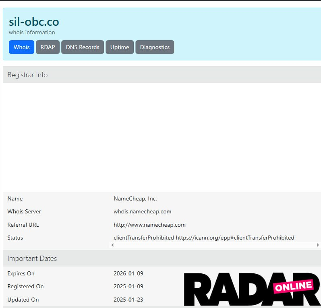Click the Expires On date 2026-01-09
Screen dimensions: 321x308
pos(128,273)
